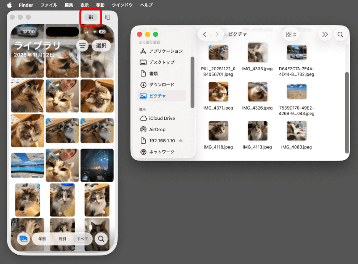Tap the 選択 button in Photos
This screenshot has height=264, width=358.
[x=101, y=46]
